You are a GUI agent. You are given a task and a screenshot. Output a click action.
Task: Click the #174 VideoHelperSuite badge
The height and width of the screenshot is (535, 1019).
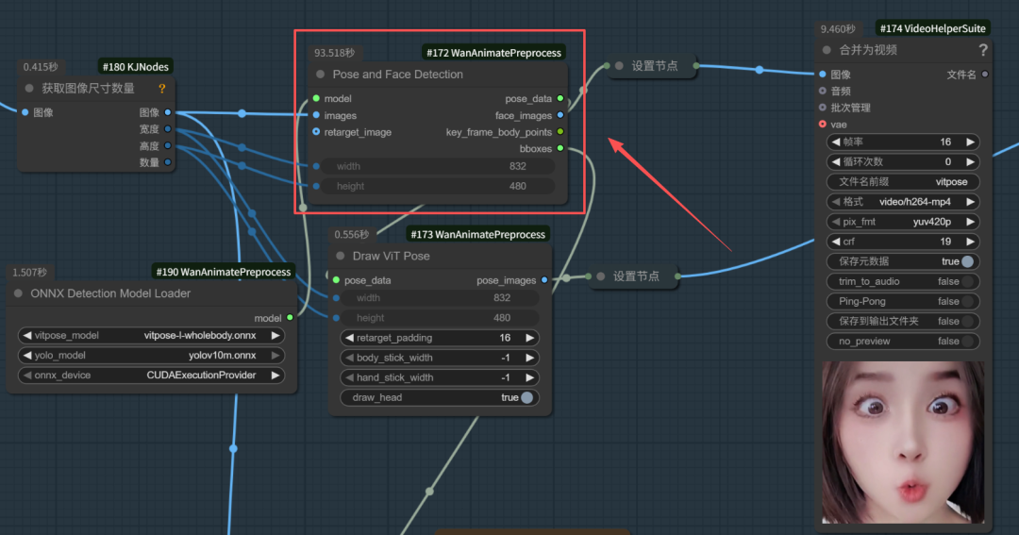point(932,28)
